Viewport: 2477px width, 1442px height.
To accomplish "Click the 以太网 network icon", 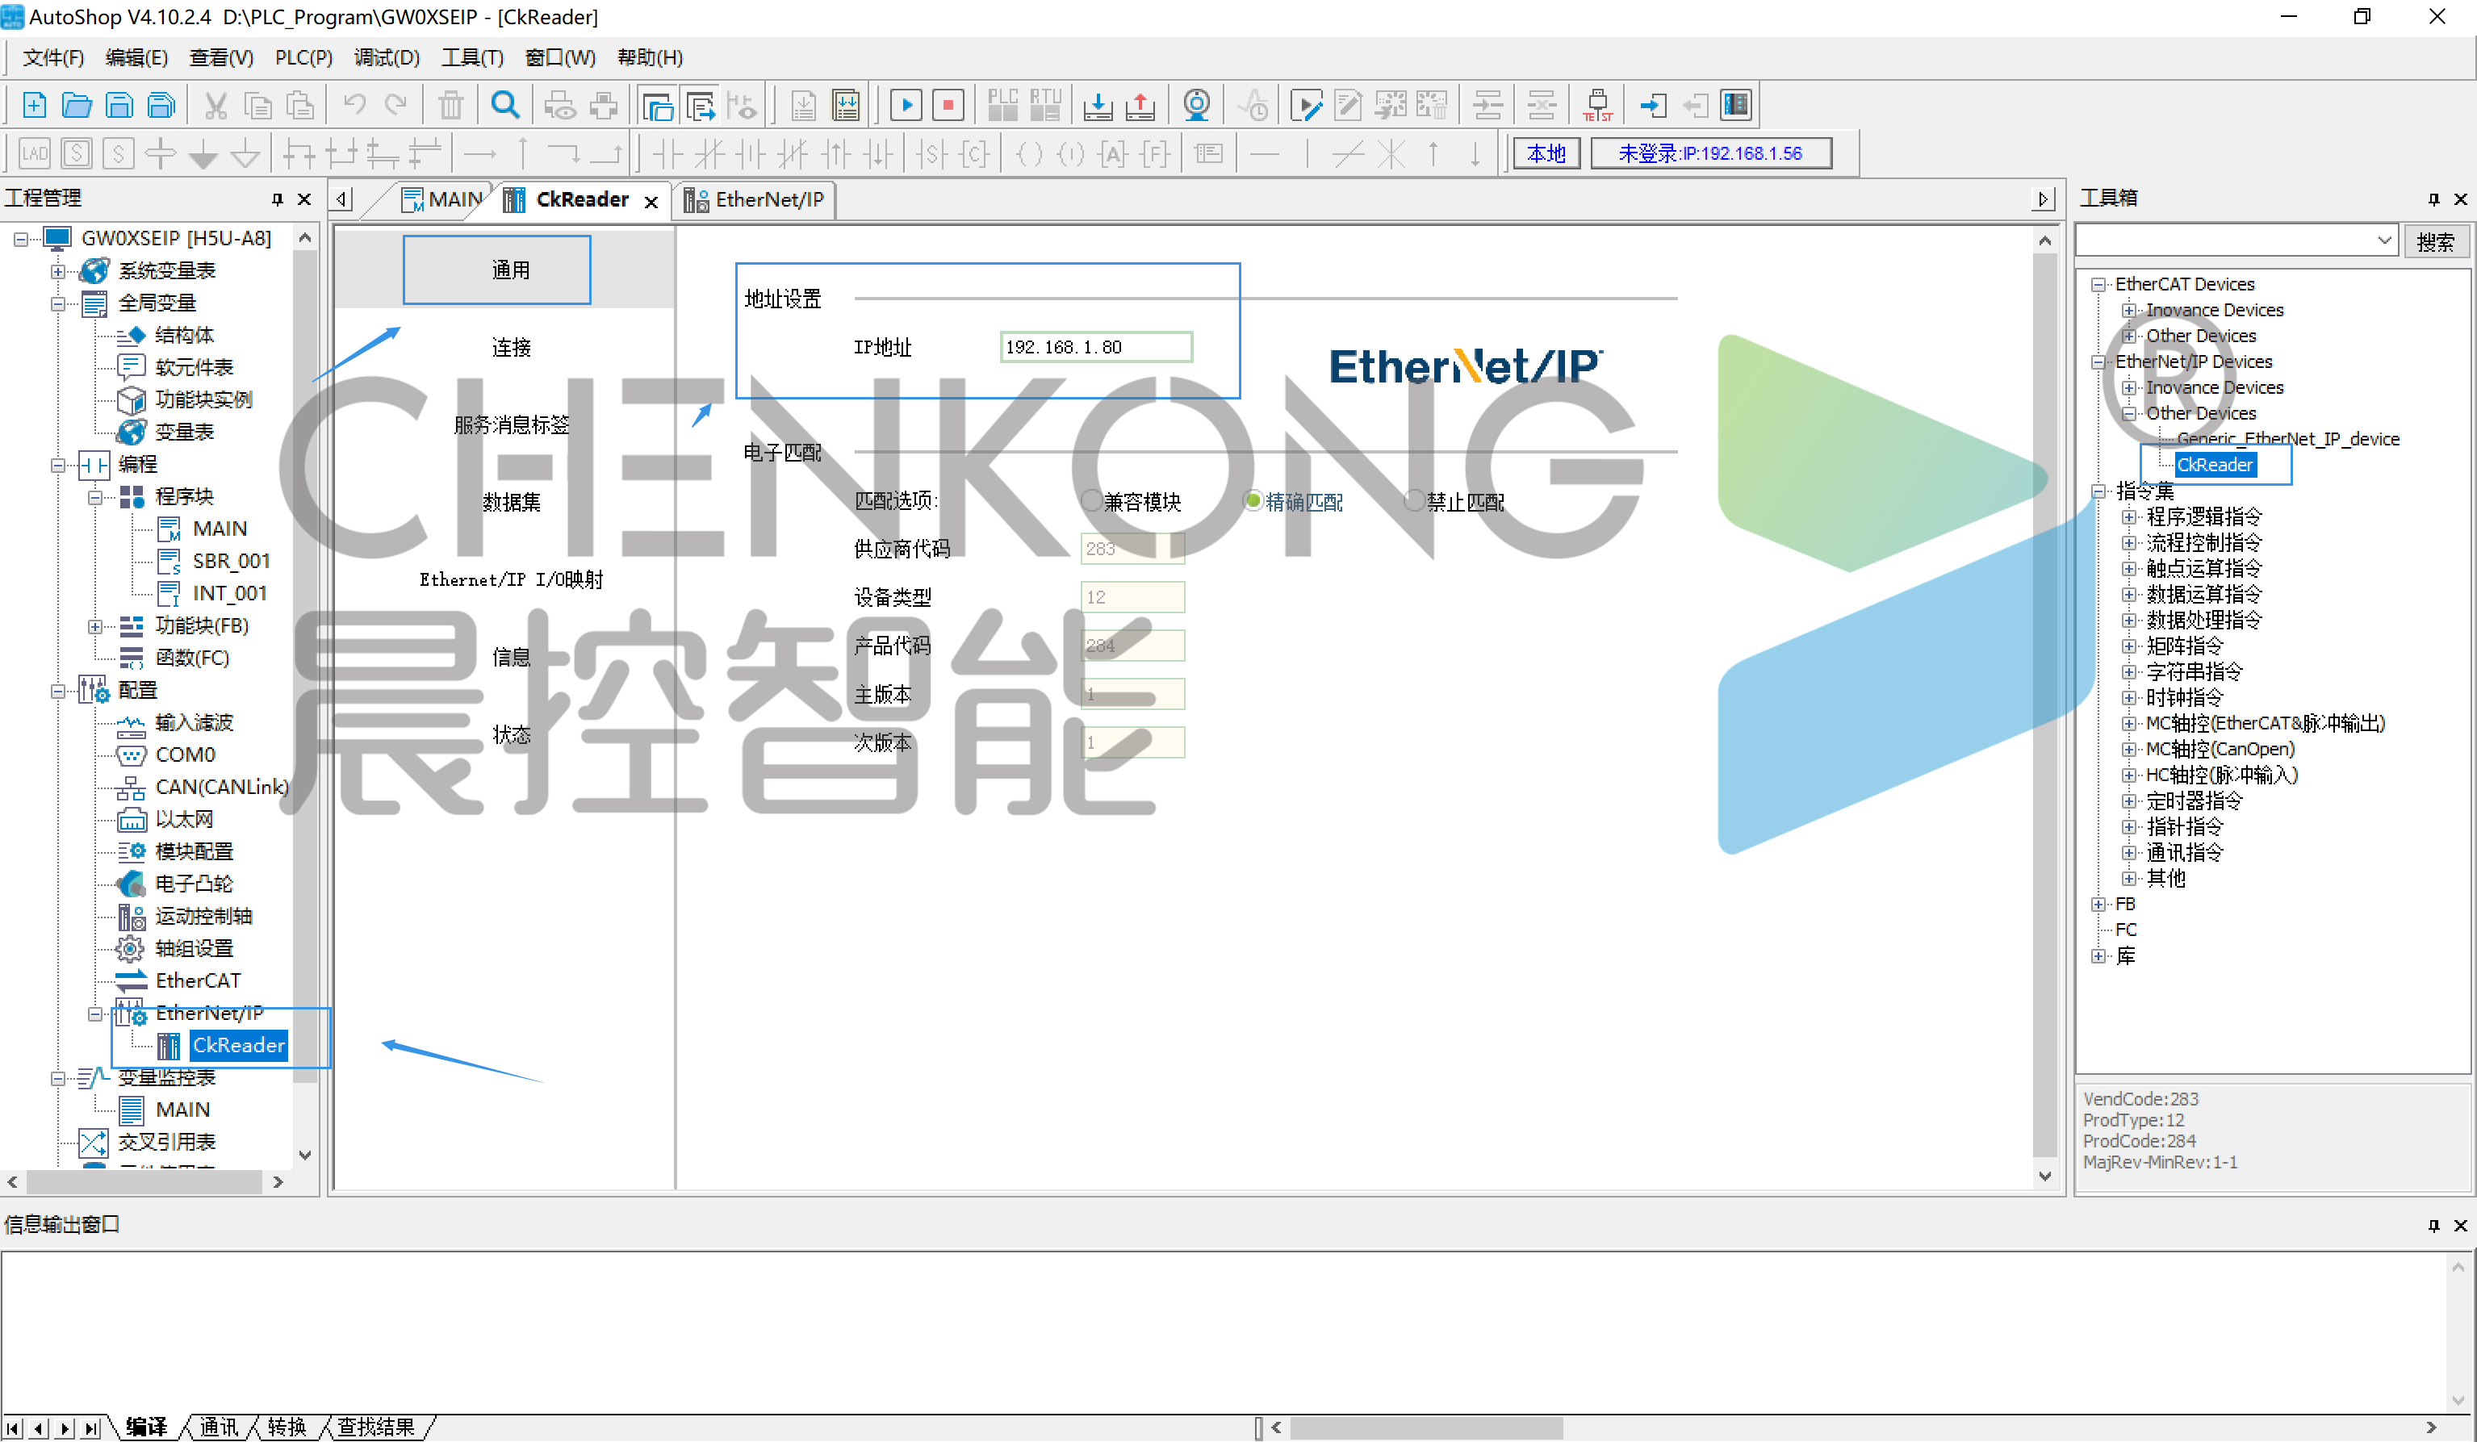I will (x=131, y=820).
